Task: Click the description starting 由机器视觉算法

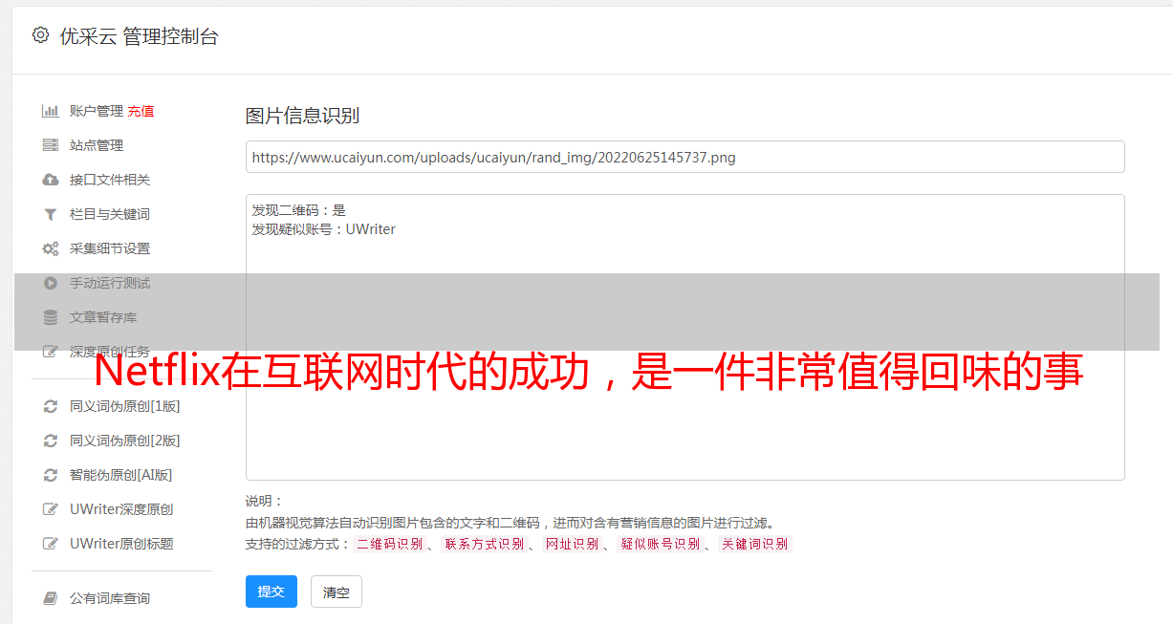Action: [x=510, y=523]
